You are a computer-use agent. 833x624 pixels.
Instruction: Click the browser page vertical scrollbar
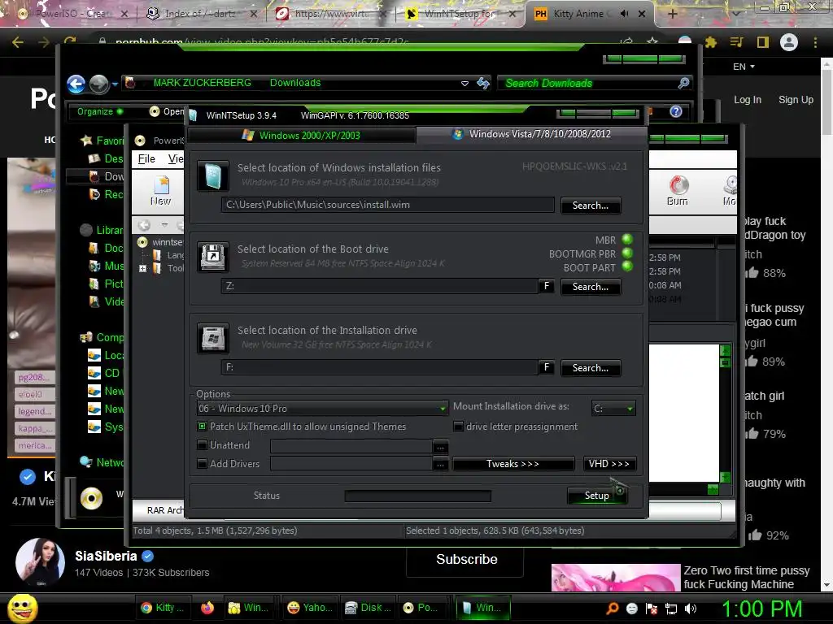pyautogui.click(x=826, y=323)
